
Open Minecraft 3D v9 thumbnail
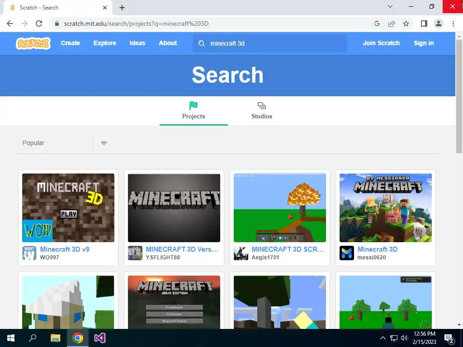click(x=68, y=208)
